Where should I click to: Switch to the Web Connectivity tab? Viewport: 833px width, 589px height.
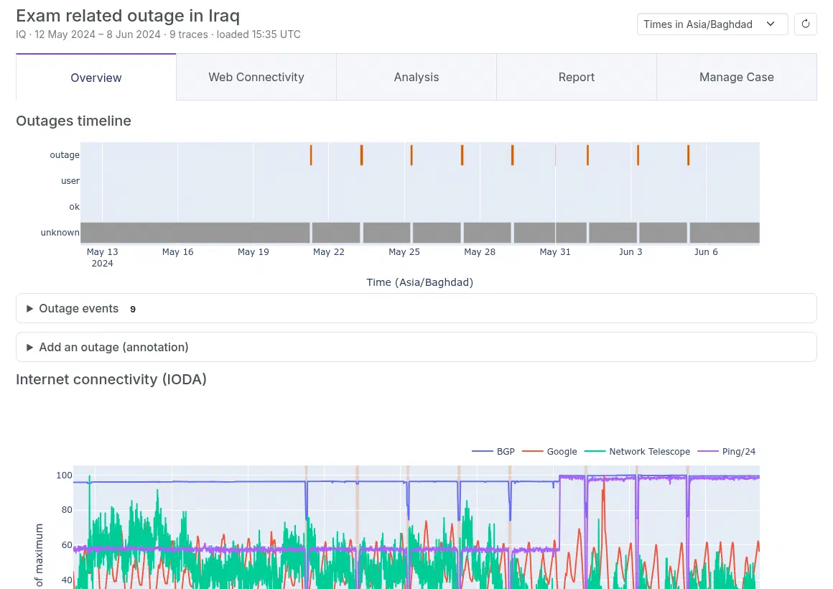tap(256, 77)
